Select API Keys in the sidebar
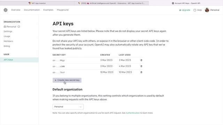 (19, 60)
